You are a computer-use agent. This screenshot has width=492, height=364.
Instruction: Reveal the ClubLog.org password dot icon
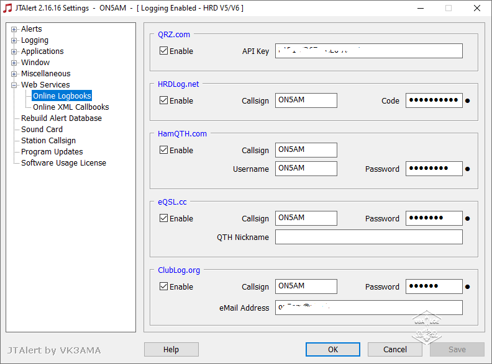click(468, 287)
